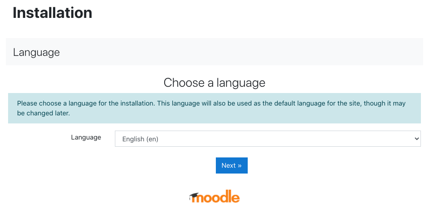Click the Next » button
This screenshot has height=212, width=429.
[232, 165]
